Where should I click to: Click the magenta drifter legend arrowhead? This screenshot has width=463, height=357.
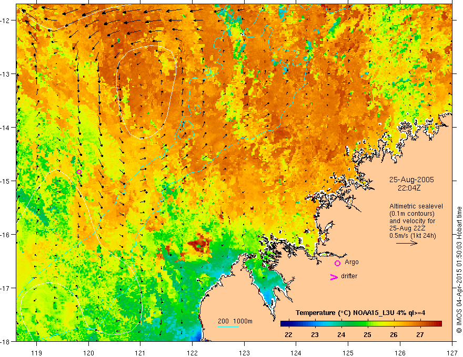tap(334, 277)
